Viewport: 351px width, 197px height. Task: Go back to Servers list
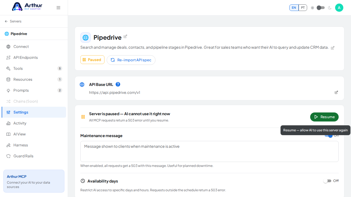pos(13,21)
